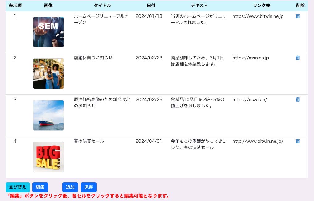The height and width of the screenshot is (201, 314).
Task: Click the 店舗休業のお知らせ title cell
Action: pos(93,58)
